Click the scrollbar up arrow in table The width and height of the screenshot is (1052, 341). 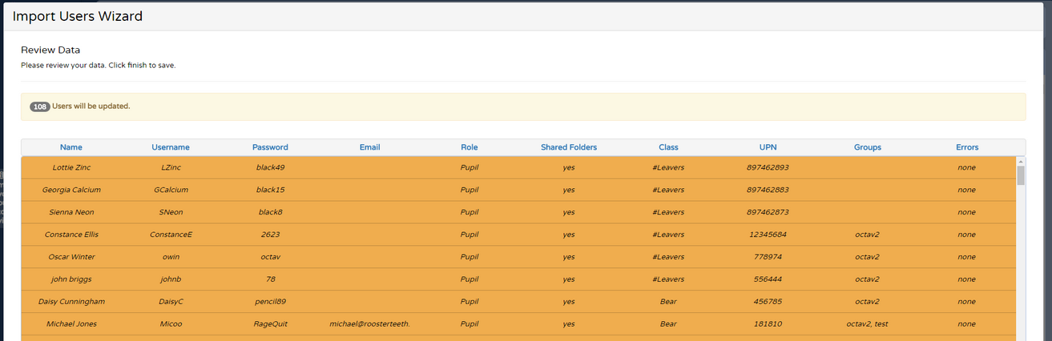(x=1021, y=160)
